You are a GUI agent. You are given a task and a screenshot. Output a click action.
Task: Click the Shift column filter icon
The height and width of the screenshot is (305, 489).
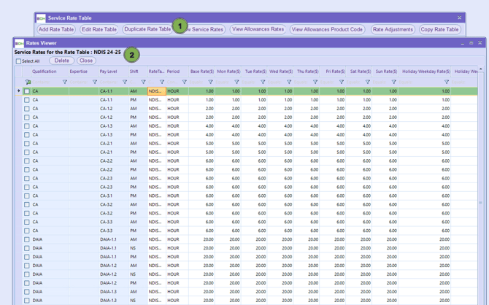tap(144, 82)
